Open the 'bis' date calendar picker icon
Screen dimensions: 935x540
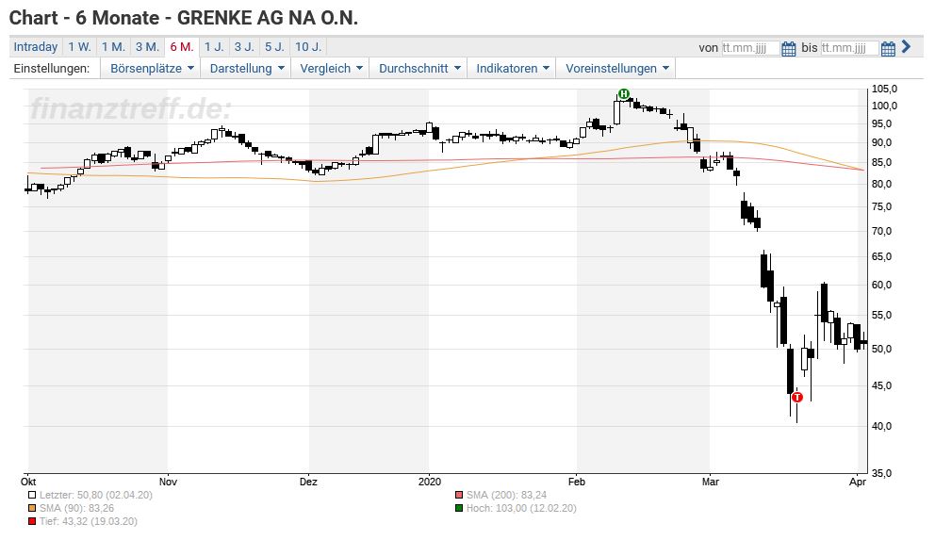coord(888,48)
